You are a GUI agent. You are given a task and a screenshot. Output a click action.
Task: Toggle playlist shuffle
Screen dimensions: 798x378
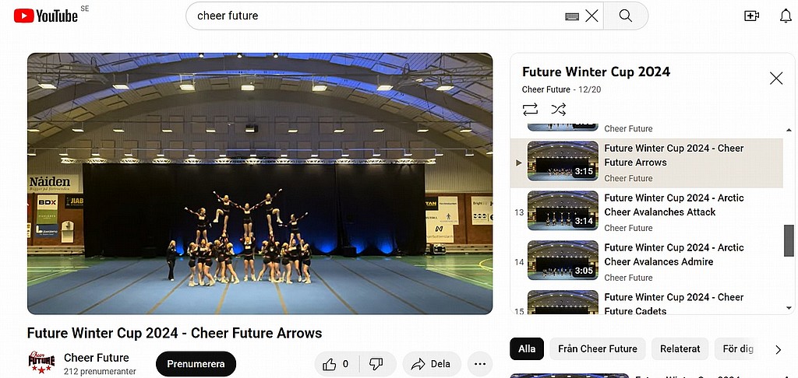558,109
